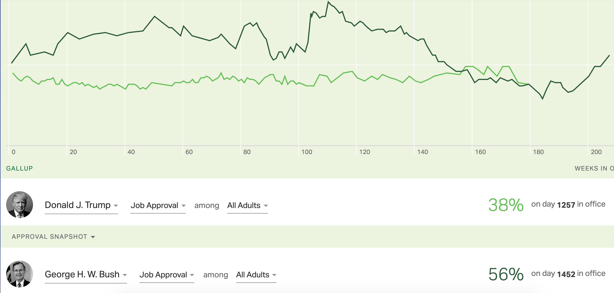Click week 160 on the x-axis
The width and height of the screenshot is (614, 293).
tap(480, 152)
